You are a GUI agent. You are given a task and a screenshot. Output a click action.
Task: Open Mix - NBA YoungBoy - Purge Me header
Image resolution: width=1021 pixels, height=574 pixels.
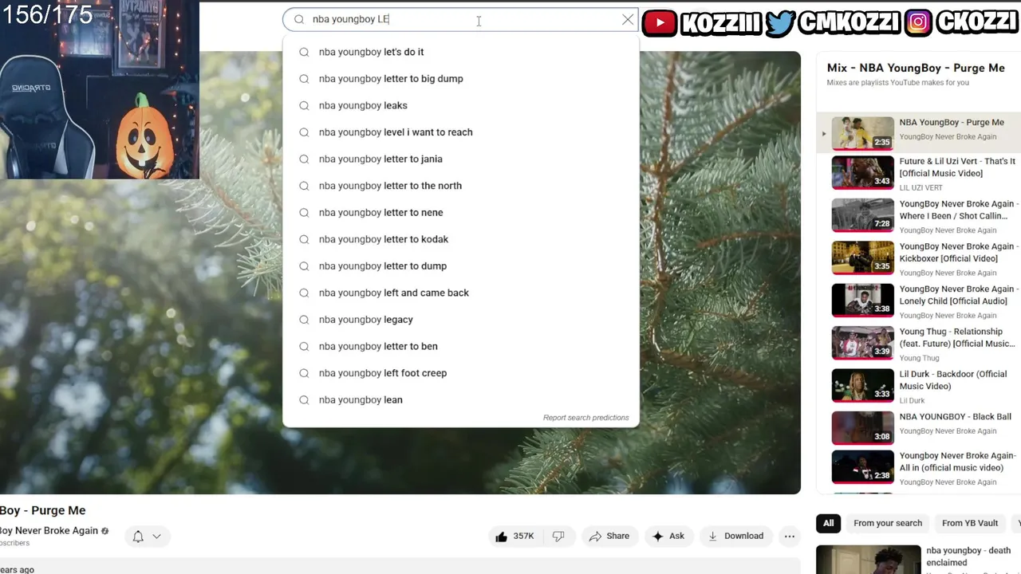click(x=916, y=68)
